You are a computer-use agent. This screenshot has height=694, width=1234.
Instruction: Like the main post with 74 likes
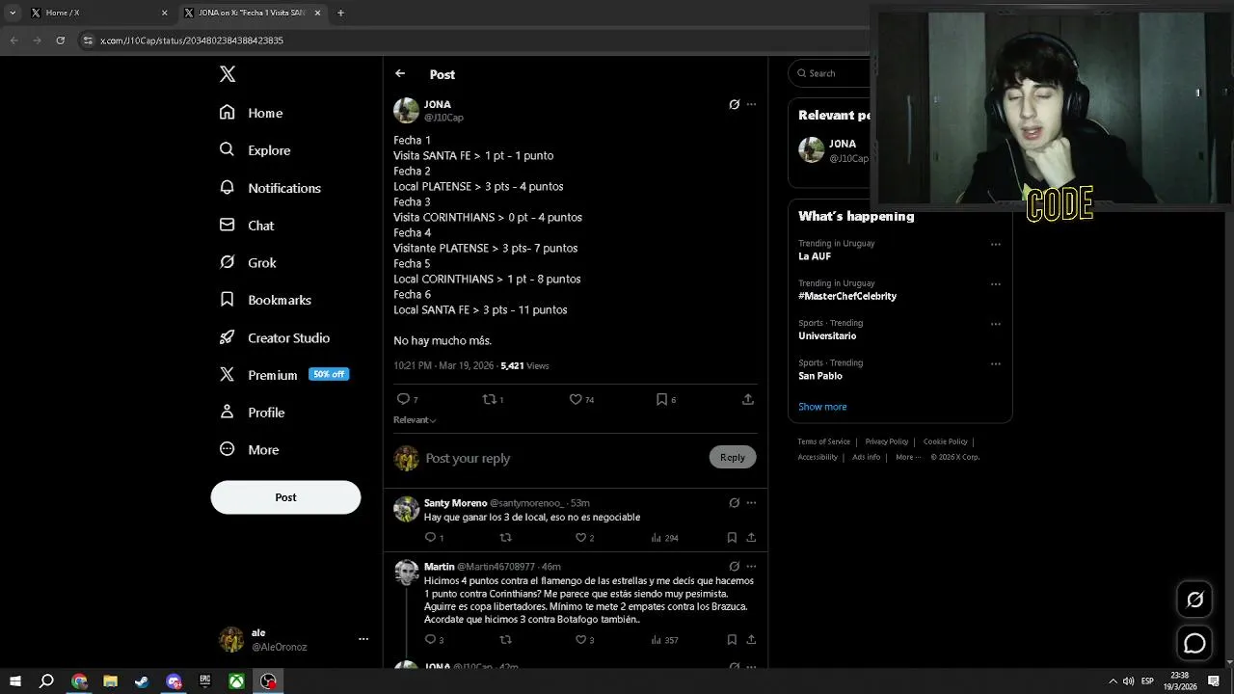point(576,399)
